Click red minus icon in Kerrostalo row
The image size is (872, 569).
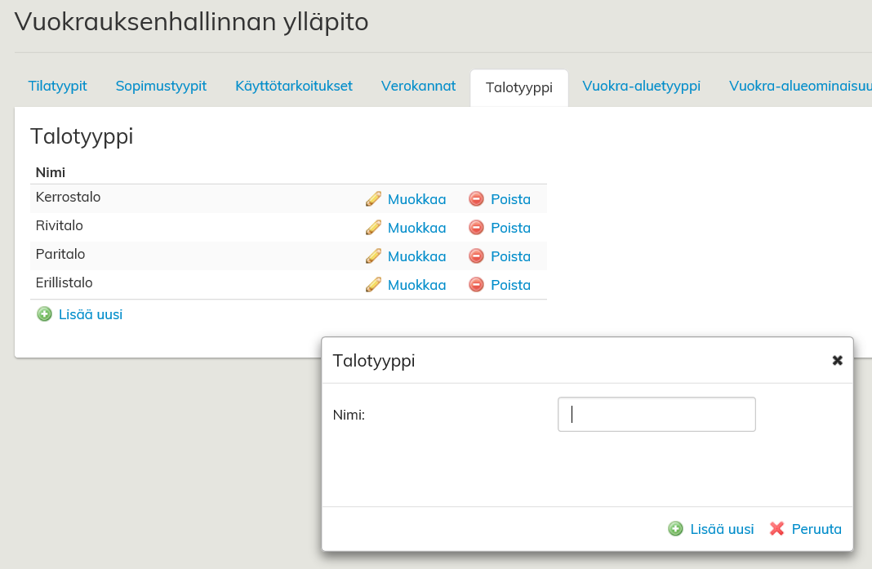tap(476, 198)
